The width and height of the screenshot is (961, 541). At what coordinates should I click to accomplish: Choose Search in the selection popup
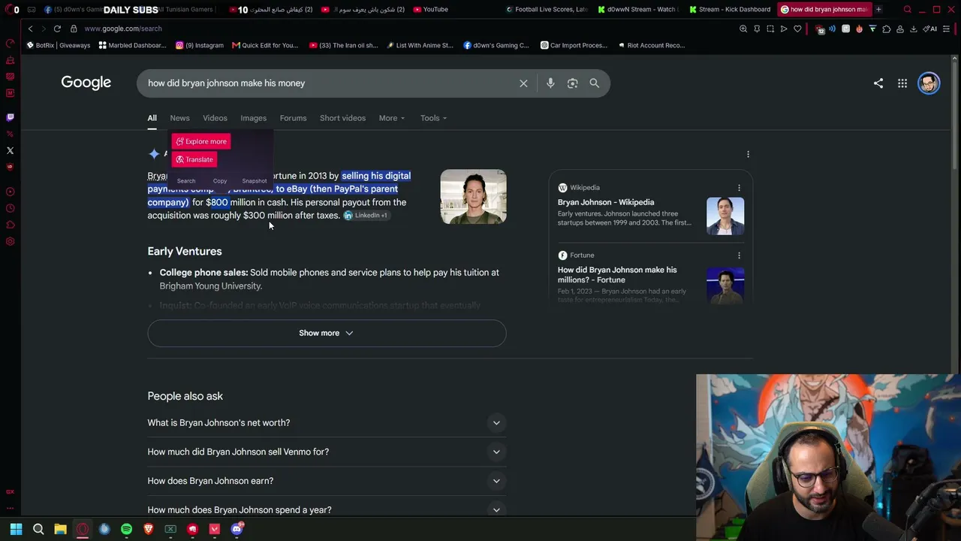click(x=186, y=180)
